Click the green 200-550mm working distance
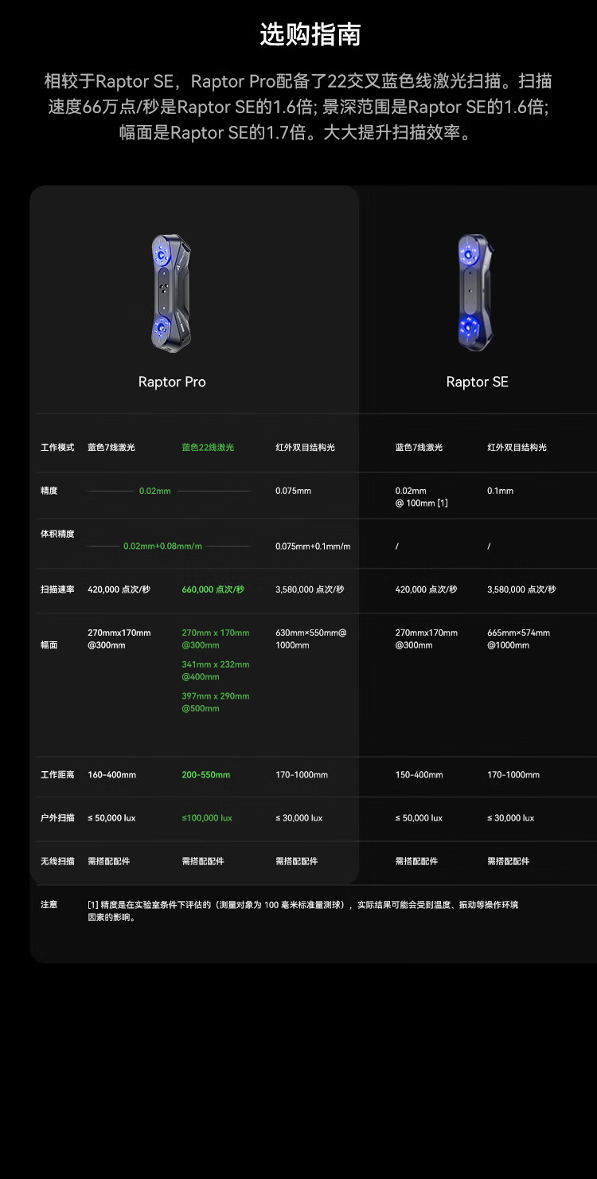This screenshot has height=1179, width=597. pyautogui.click(x=205, y=775)
